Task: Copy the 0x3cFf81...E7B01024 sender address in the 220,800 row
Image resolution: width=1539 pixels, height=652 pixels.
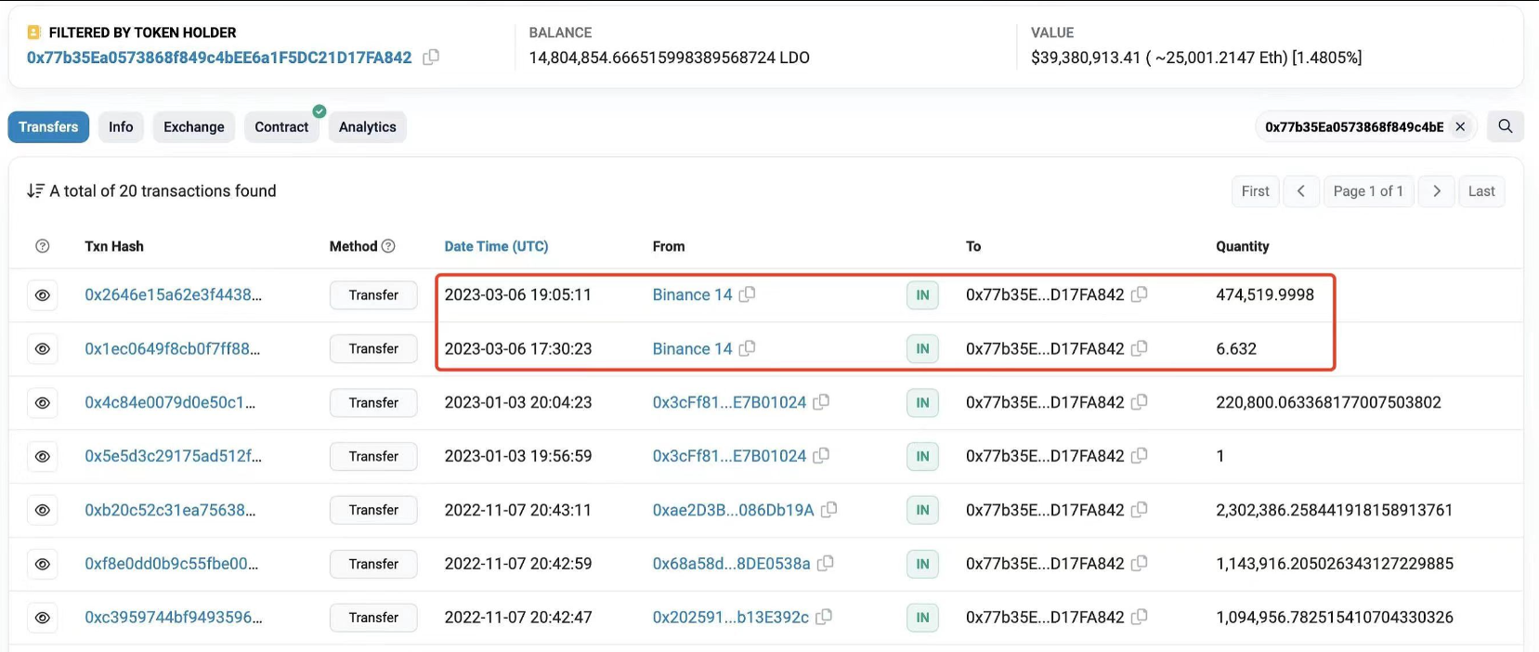Action: click(821, 402)
